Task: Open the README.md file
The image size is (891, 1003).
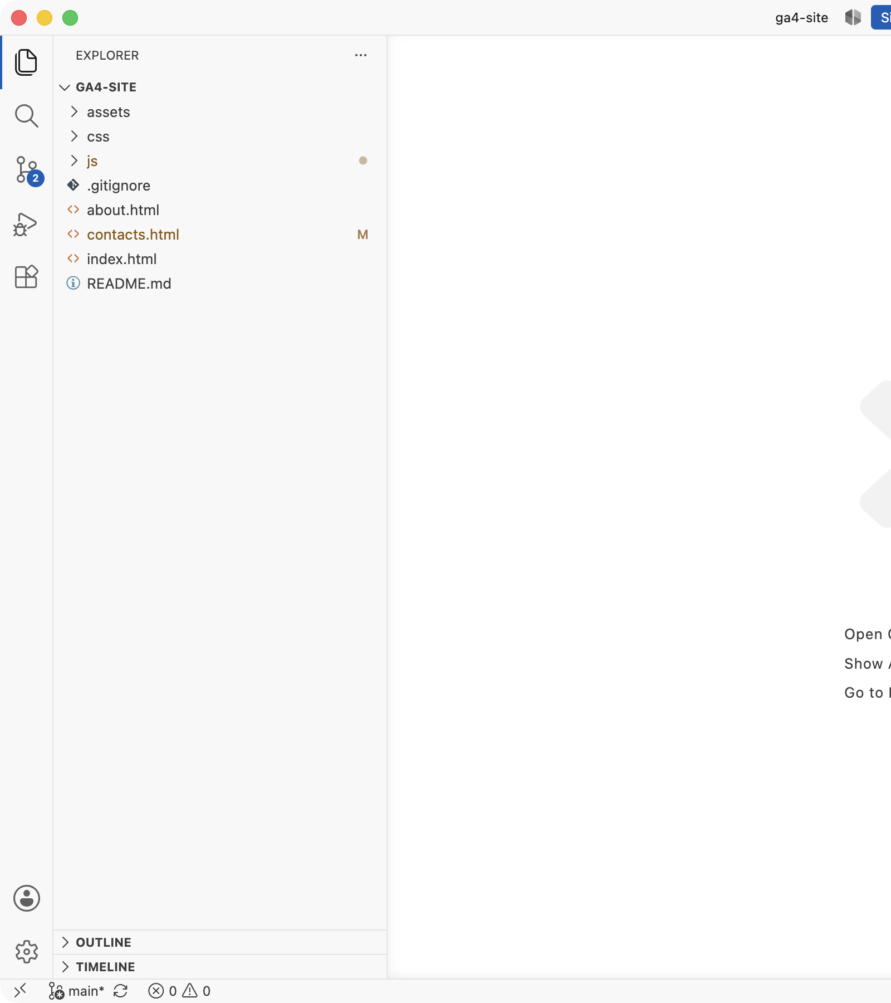Action: 220,284
